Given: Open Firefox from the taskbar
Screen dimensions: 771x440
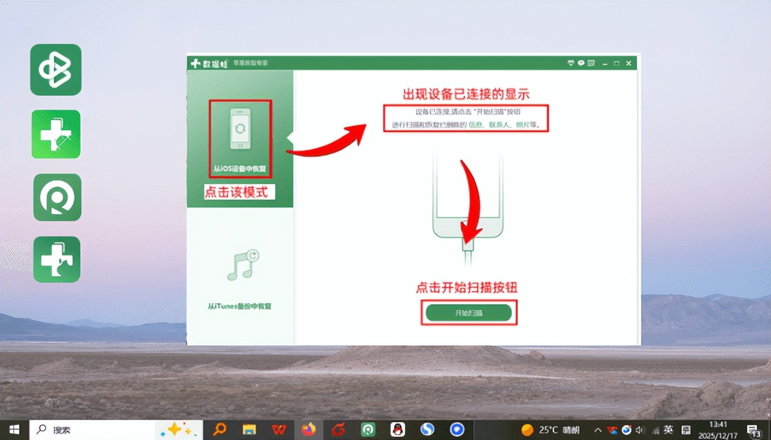Looking at the screenshot, I should click(309, 430).
